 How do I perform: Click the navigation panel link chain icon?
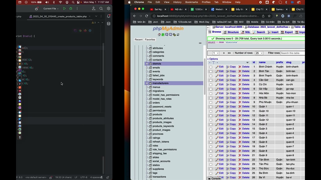200,43
